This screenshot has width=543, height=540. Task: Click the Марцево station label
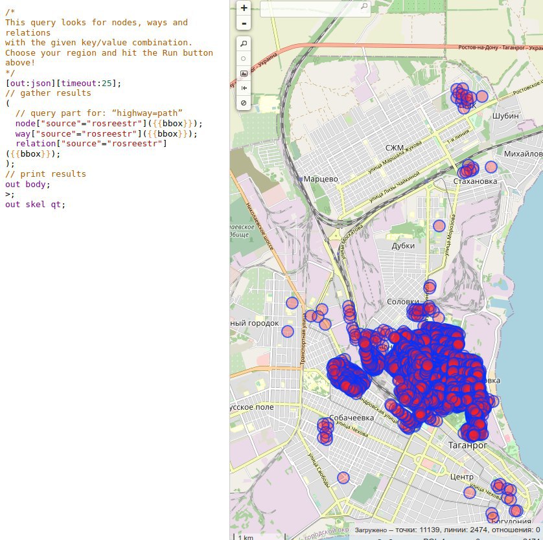[320, 179]
